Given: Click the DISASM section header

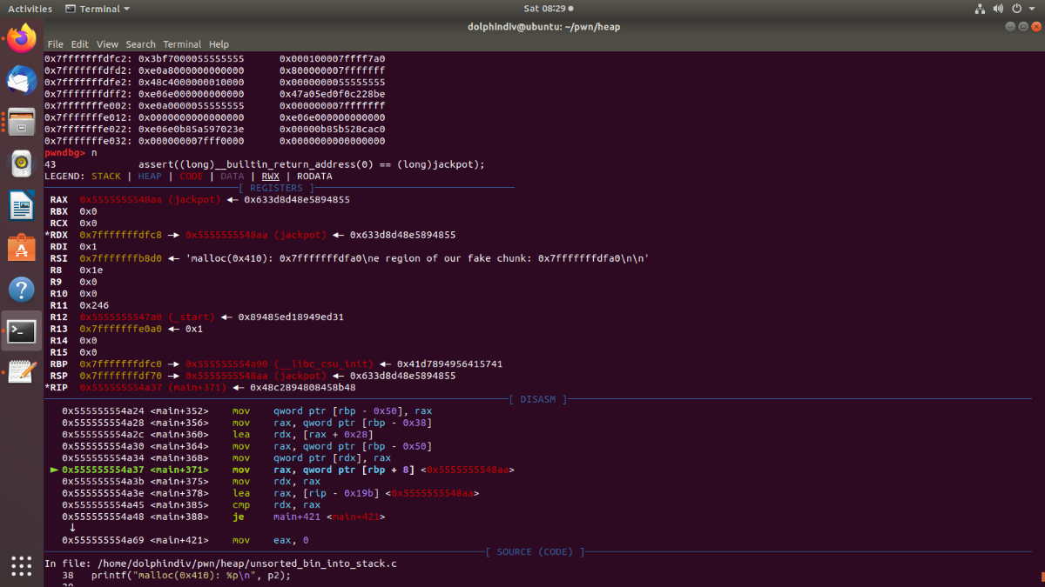Looking at the screenshot, I should pyautogui.click(x=540, y=400).
